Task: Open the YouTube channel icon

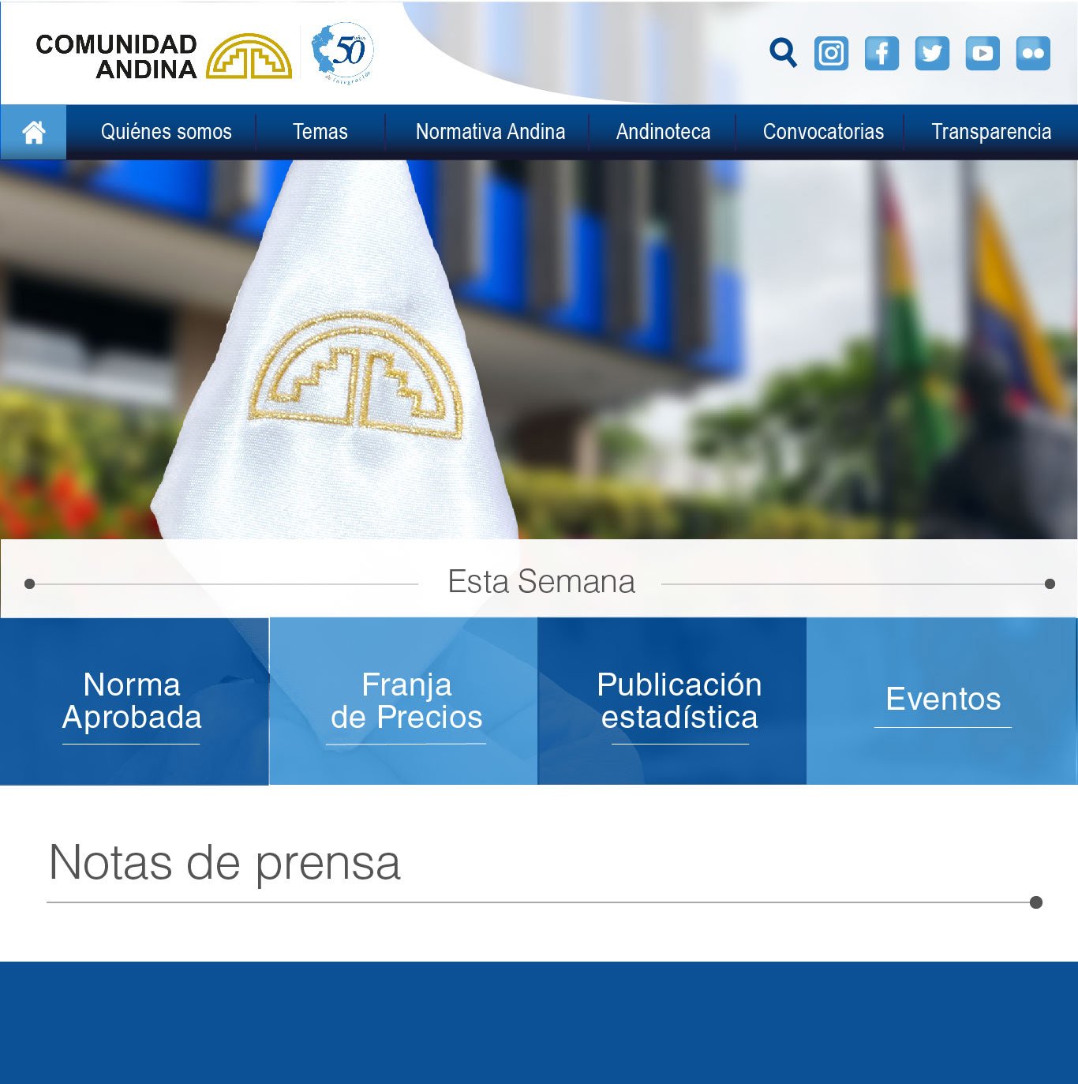Action: 983,53
